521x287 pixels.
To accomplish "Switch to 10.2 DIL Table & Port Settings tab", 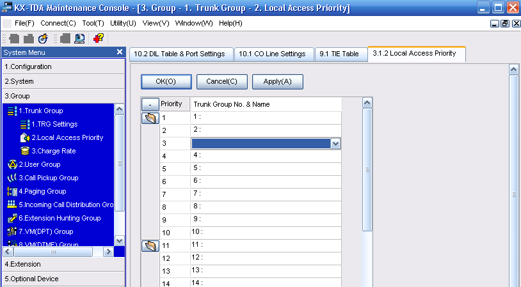I will click(x=181, y=54).
